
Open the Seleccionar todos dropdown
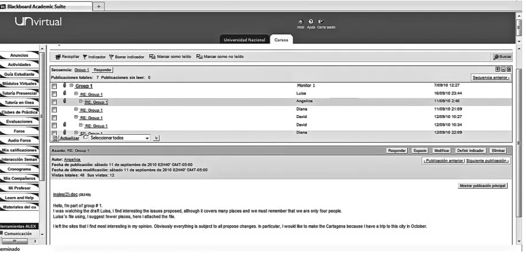click(x=119, y=138)
